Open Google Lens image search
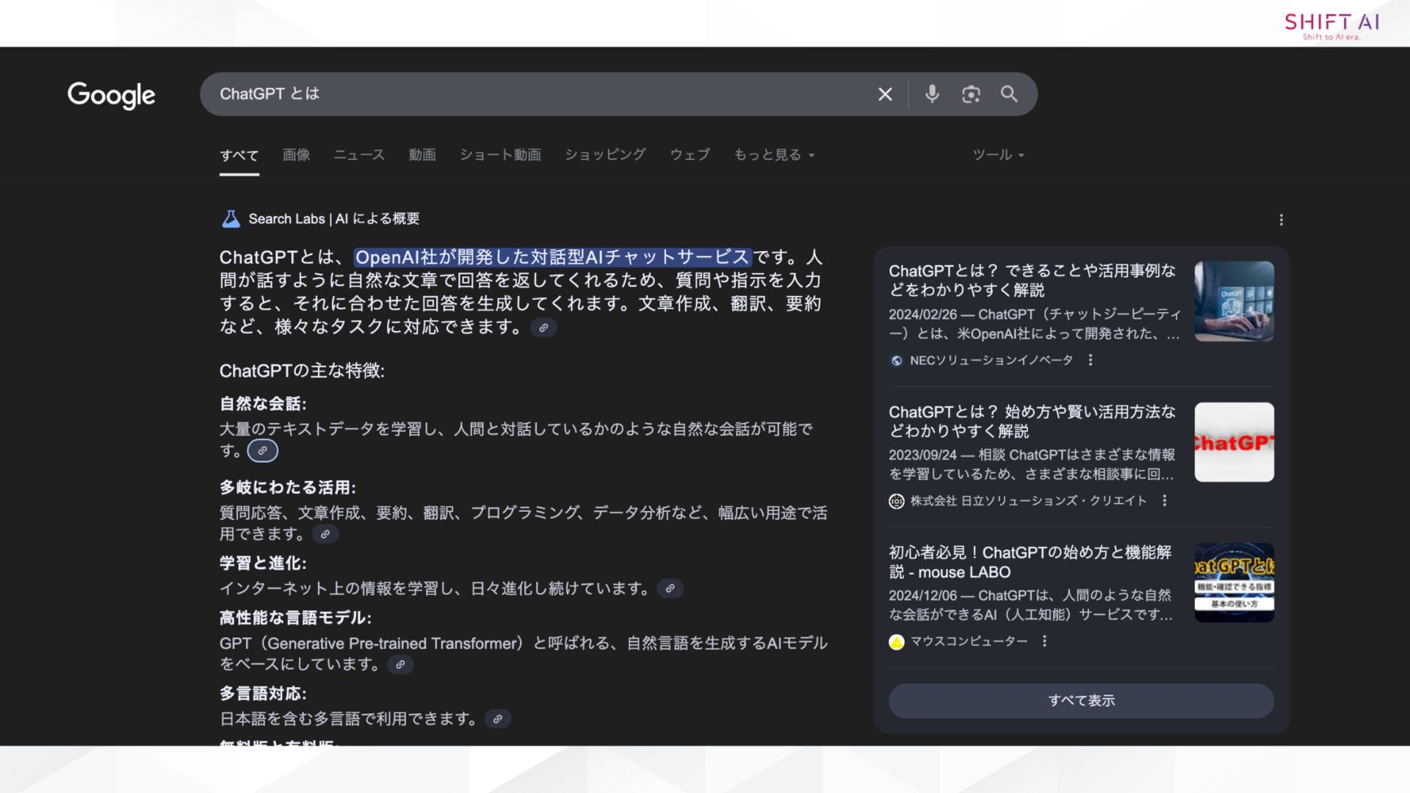 click(971, 94)
